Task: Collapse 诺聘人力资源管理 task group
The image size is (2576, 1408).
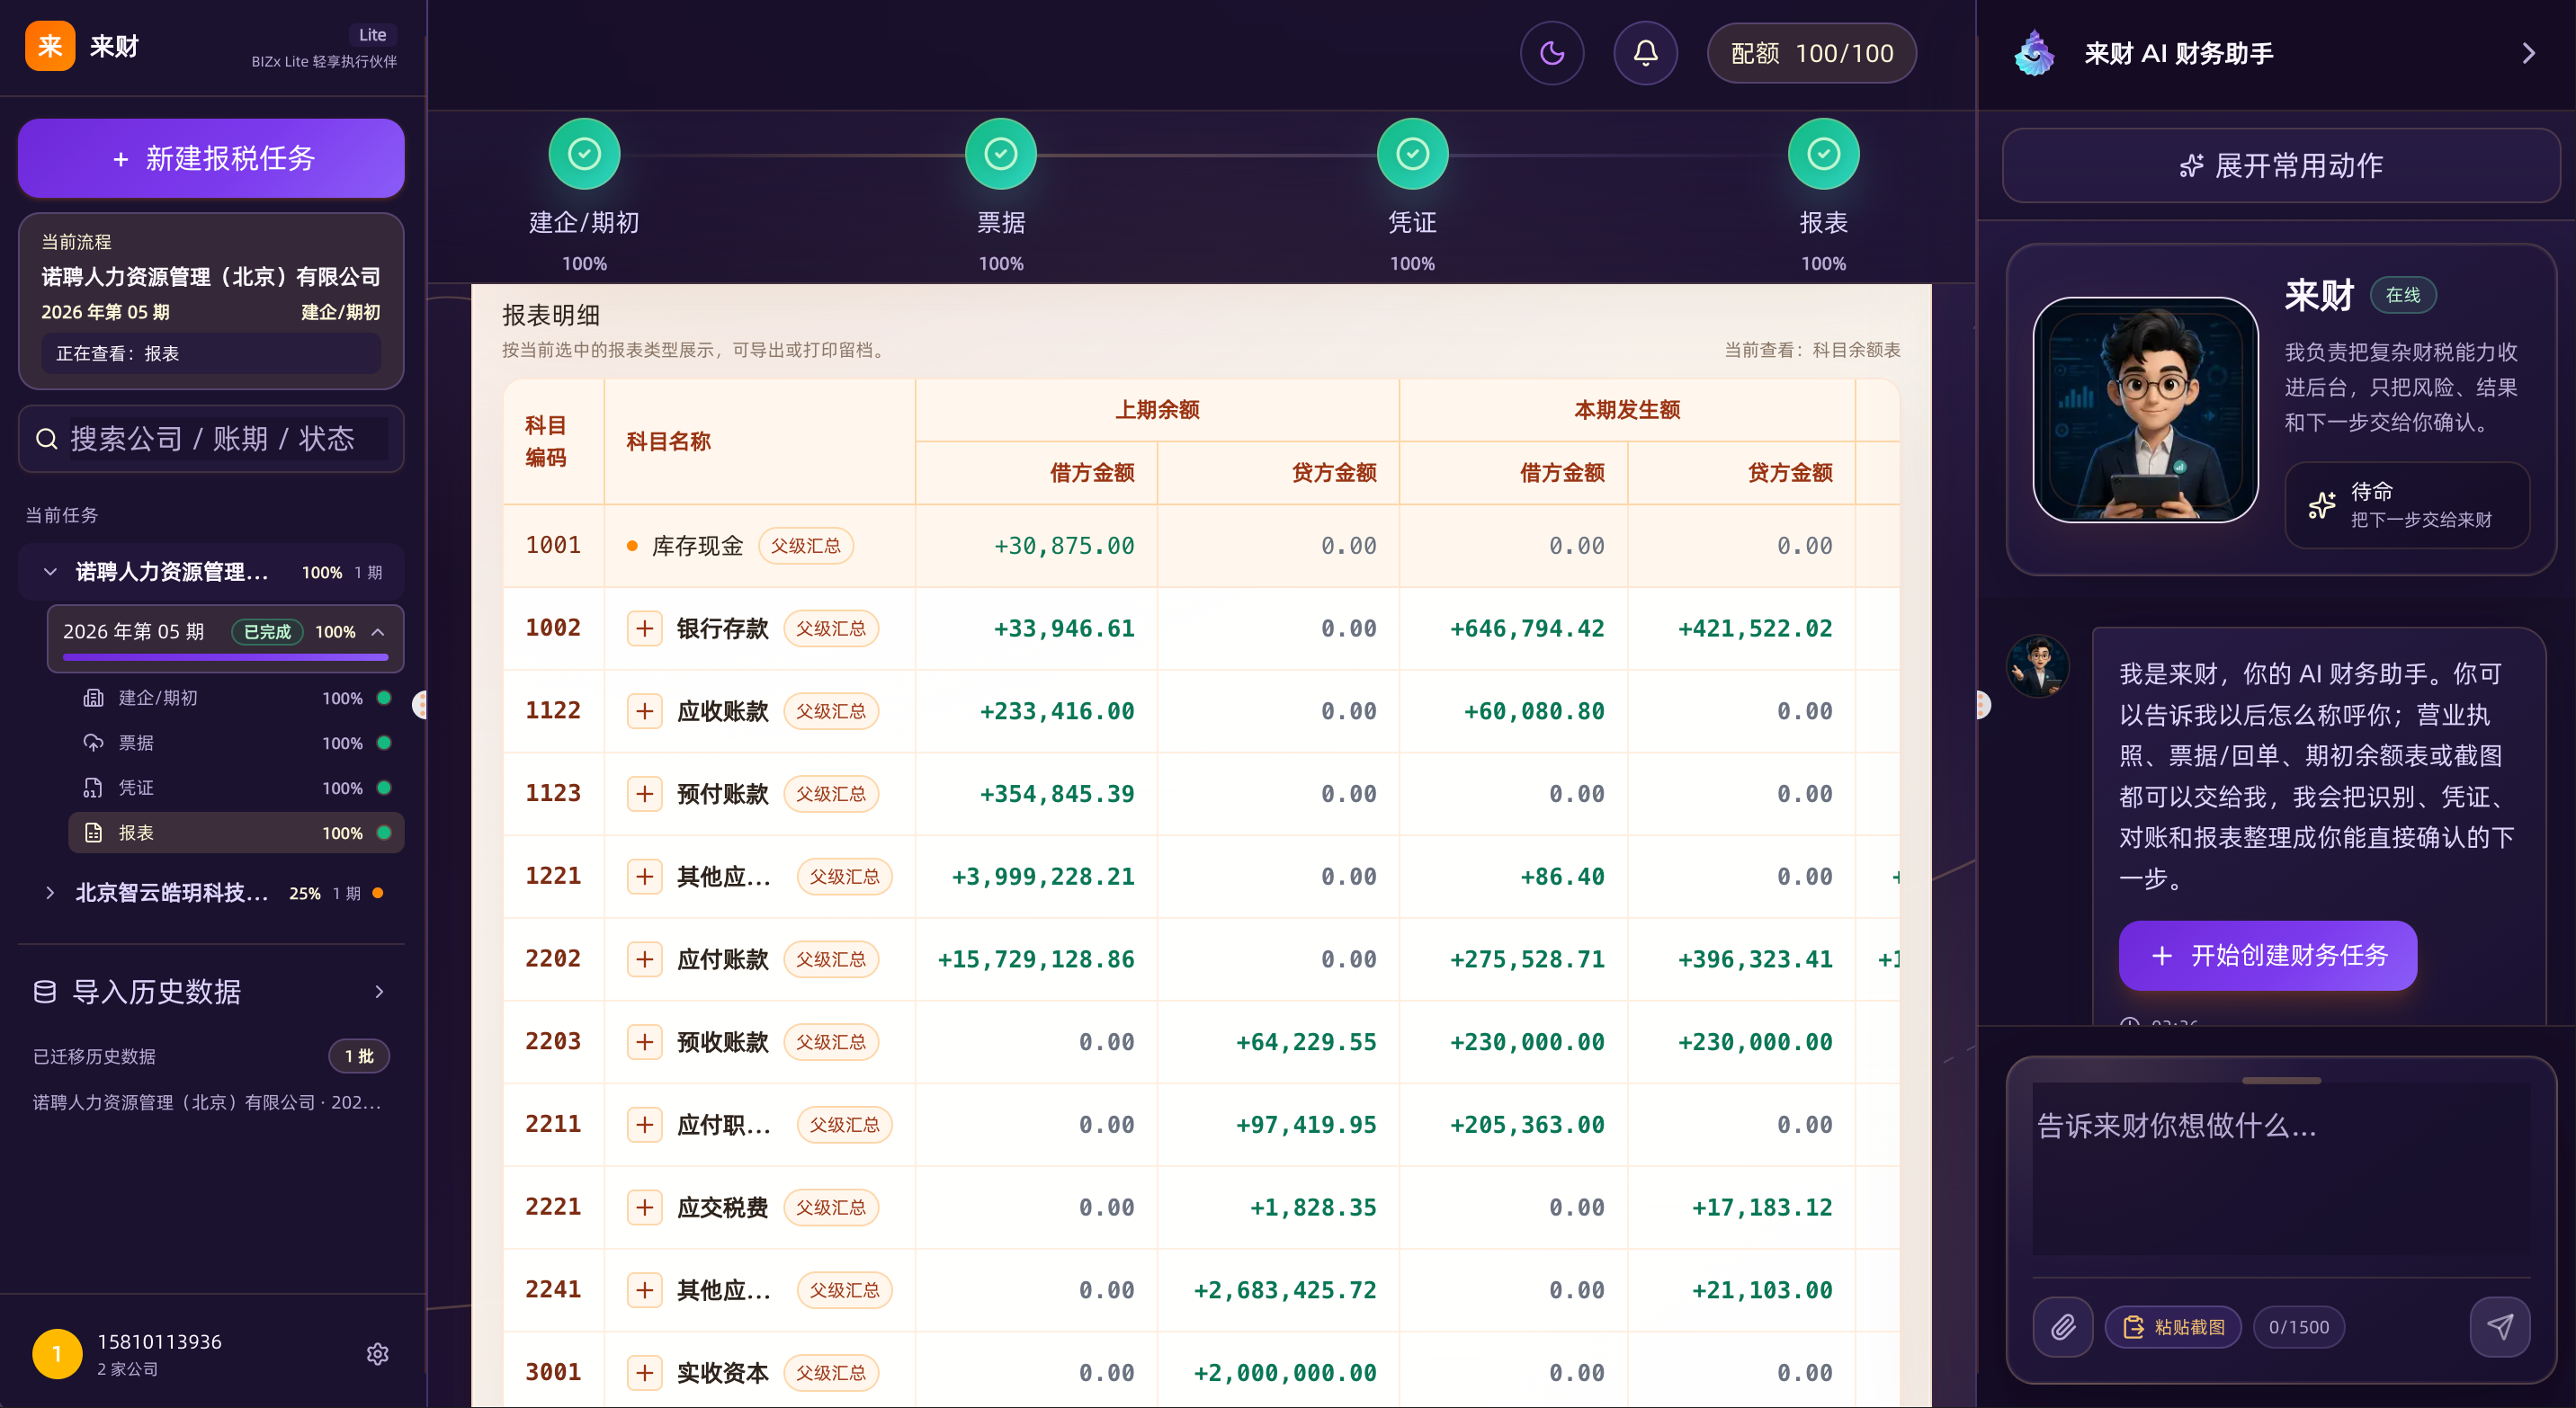Action: click(x=50, y=572)
